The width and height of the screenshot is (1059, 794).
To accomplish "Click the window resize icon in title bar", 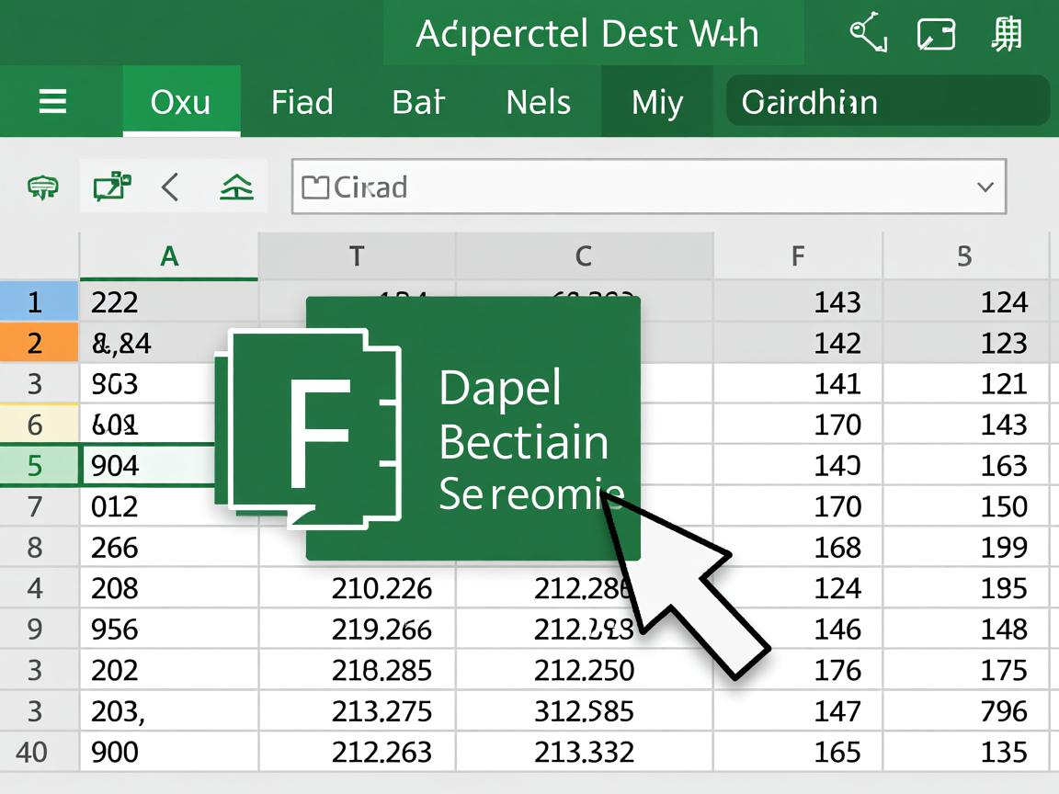I will pos(936,36).
